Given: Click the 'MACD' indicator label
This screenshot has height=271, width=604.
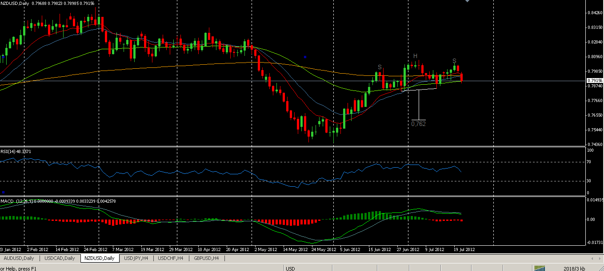Looking at the screenshot, I should 7,201.
